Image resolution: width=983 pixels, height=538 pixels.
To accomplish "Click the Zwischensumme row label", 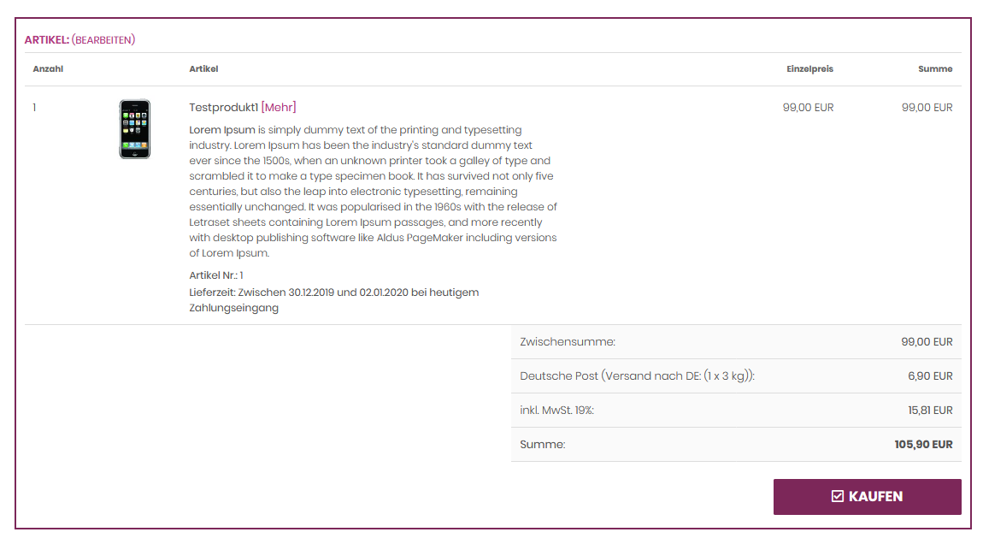I will [568, 342].
